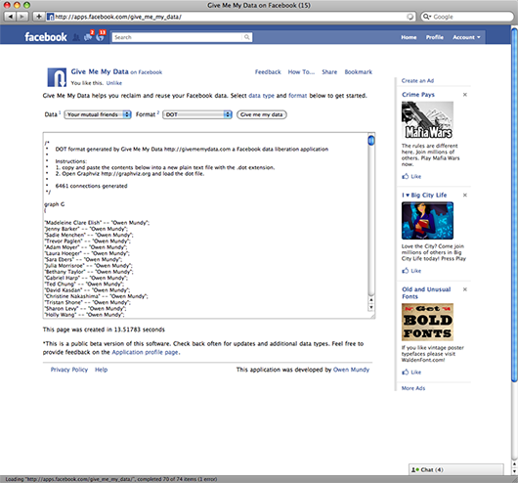The width and height of the screenshot is (518, 483).
Task: Open Facebook friend requests icon
Action: click(x=76, y=37)
